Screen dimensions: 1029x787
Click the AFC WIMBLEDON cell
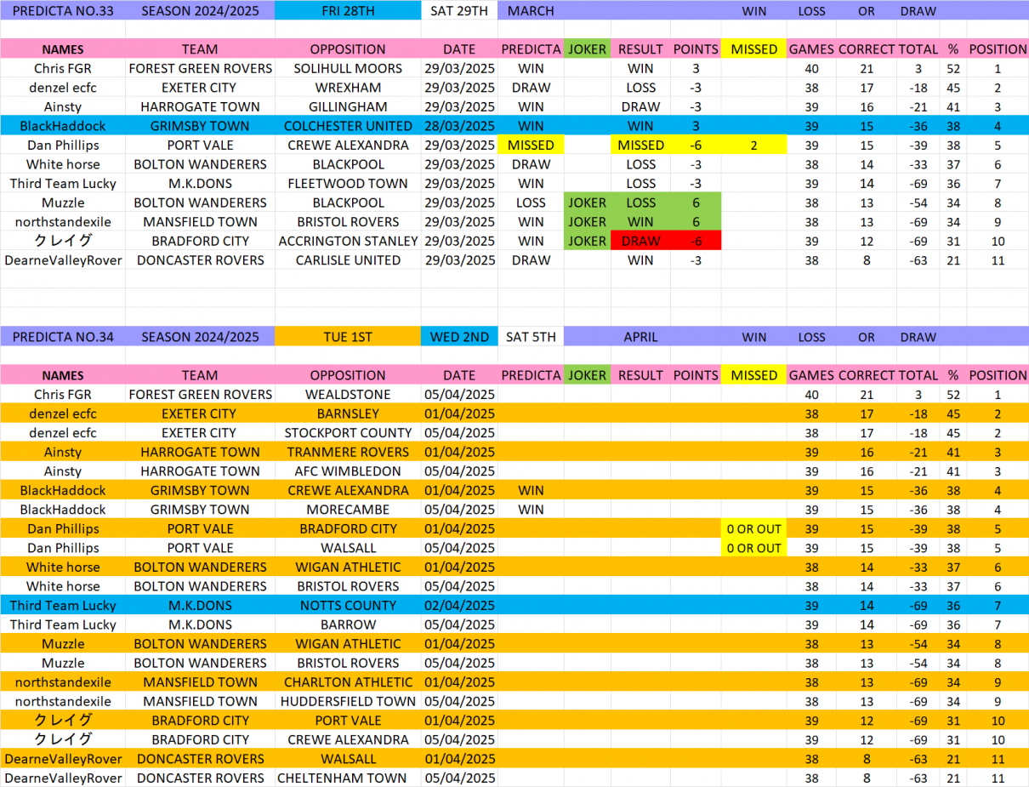348,471
